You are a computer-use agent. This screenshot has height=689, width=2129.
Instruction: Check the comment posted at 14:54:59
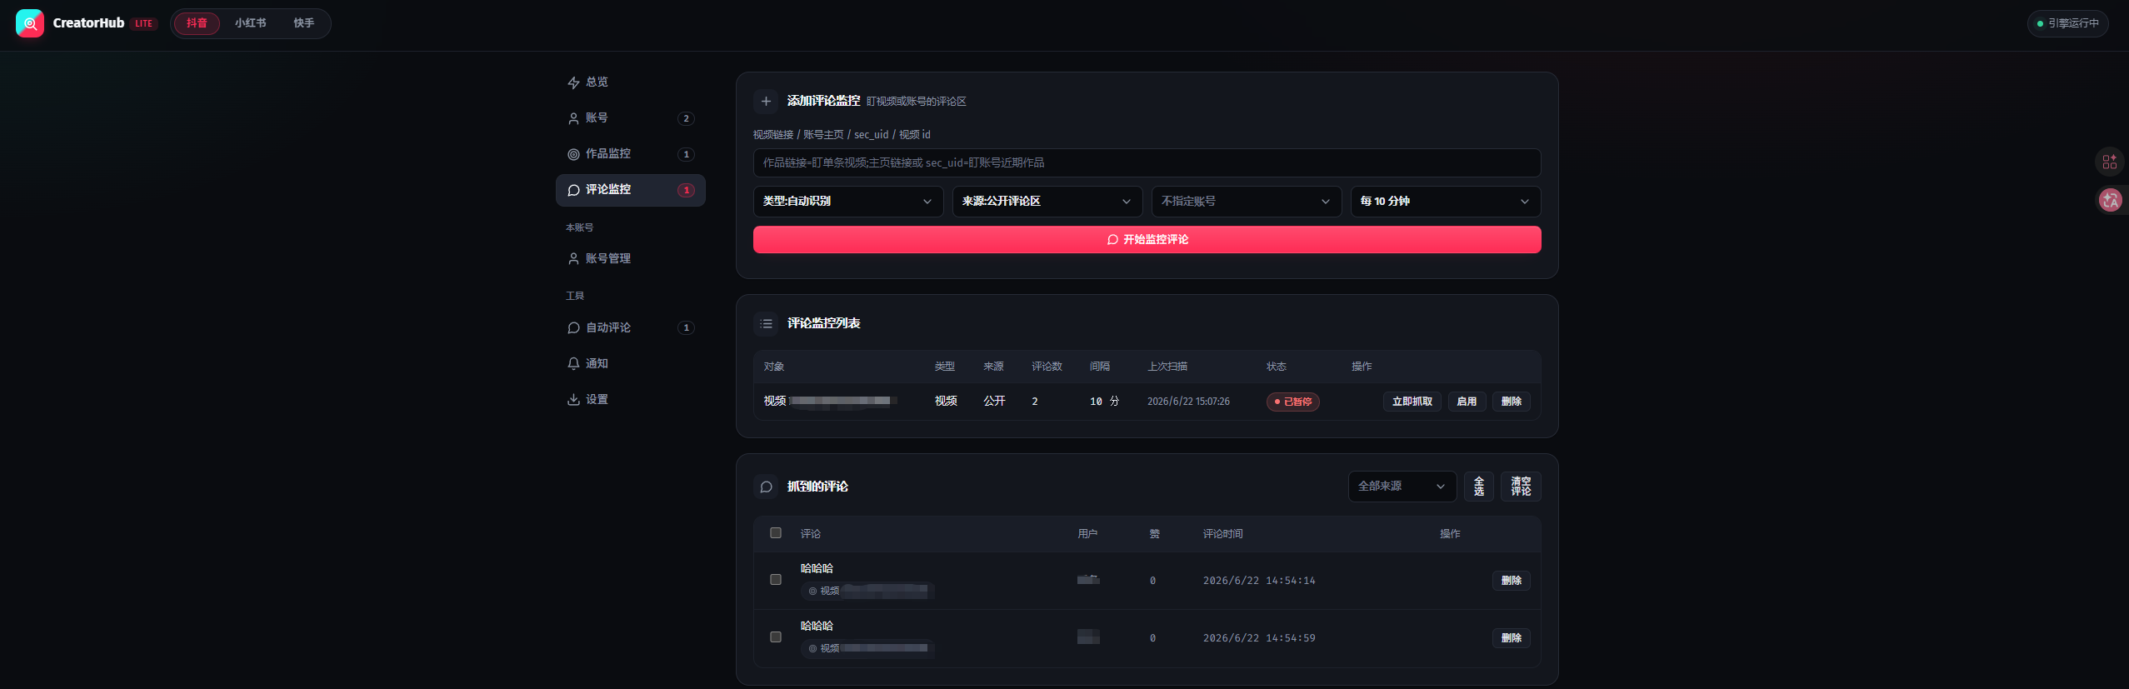(x=776, y=637)
